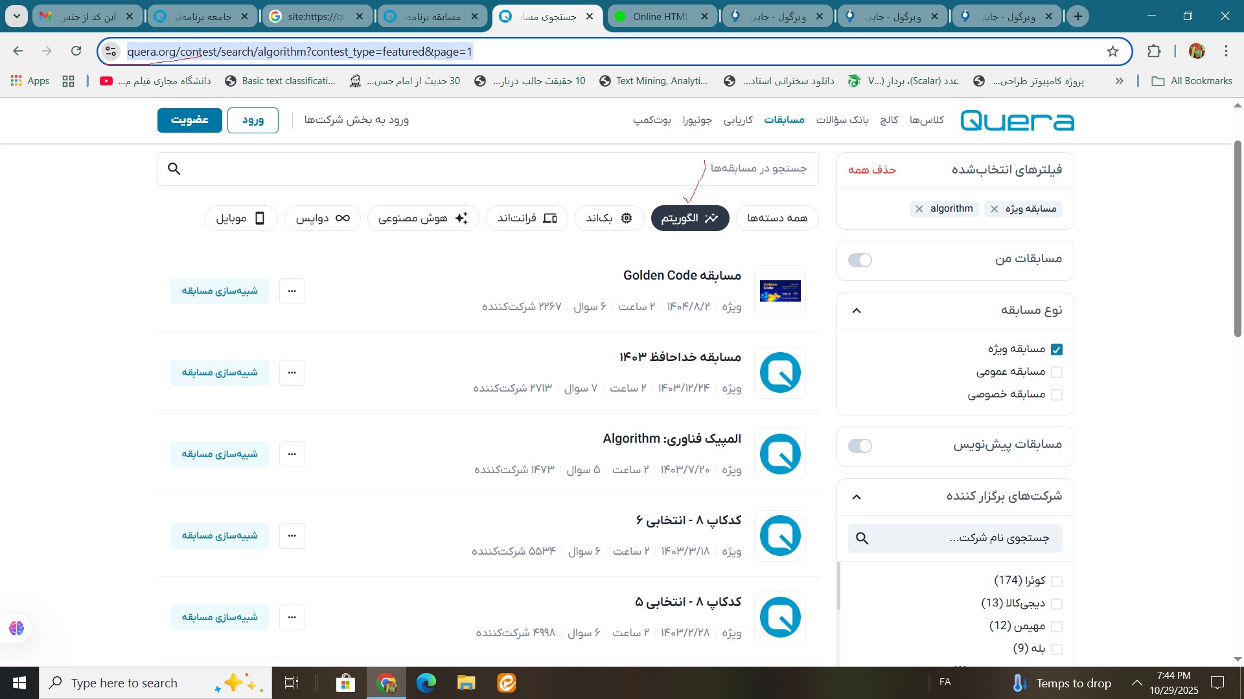Click the search magnifier icon in contest search
Image resolution: width=1244 pixels, height=699 pixels.
click(x=174, y=169)
